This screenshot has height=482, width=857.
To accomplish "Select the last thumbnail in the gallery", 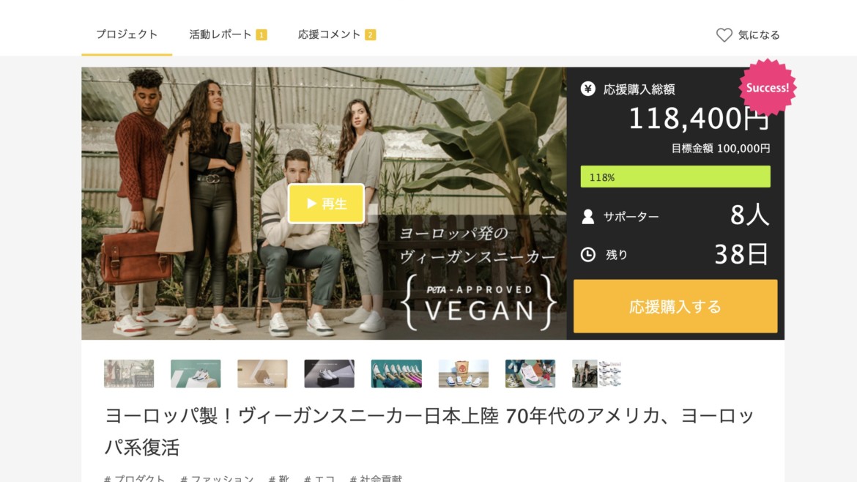I will click(x=597, y=374).
